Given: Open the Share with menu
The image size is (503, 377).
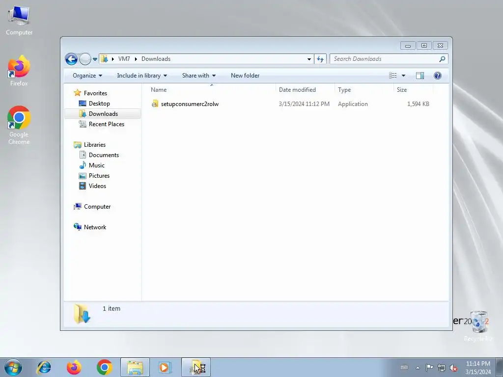Looking at the screenshot, I should pyautogui.click(x=199, y=76).
